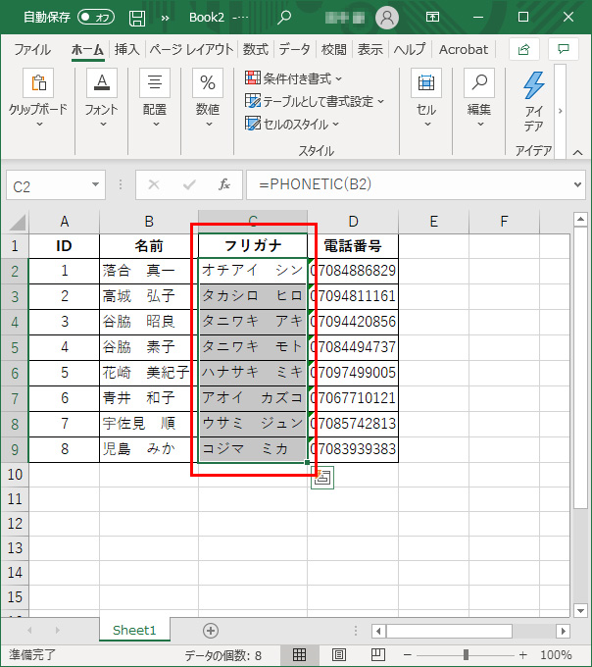The width and height of the screenshot is (592, 667).
Task: Click the Save floppy disk icon
Action: click(x=137, y=18)
